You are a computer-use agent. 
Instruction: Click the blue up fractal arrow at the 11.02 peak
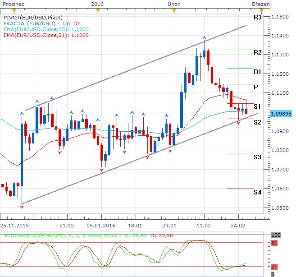(x=205, y=38)
